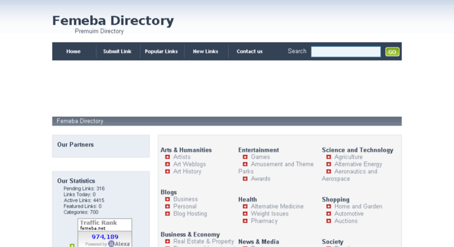
Task: Open the Art Weblogs subcategory link
Action: [190, 164]
